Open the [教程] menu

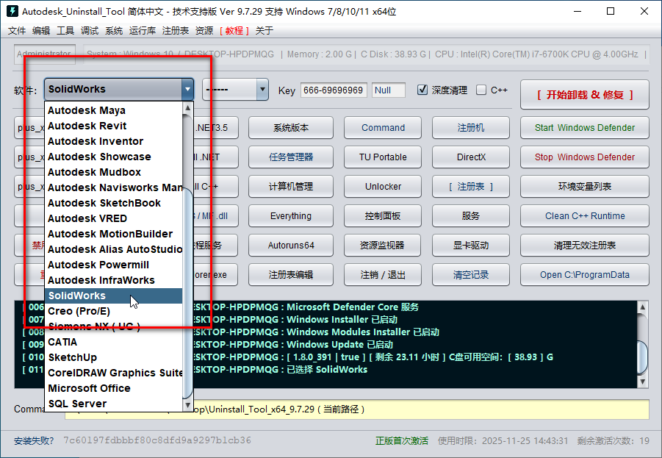(x=234, y=30)
